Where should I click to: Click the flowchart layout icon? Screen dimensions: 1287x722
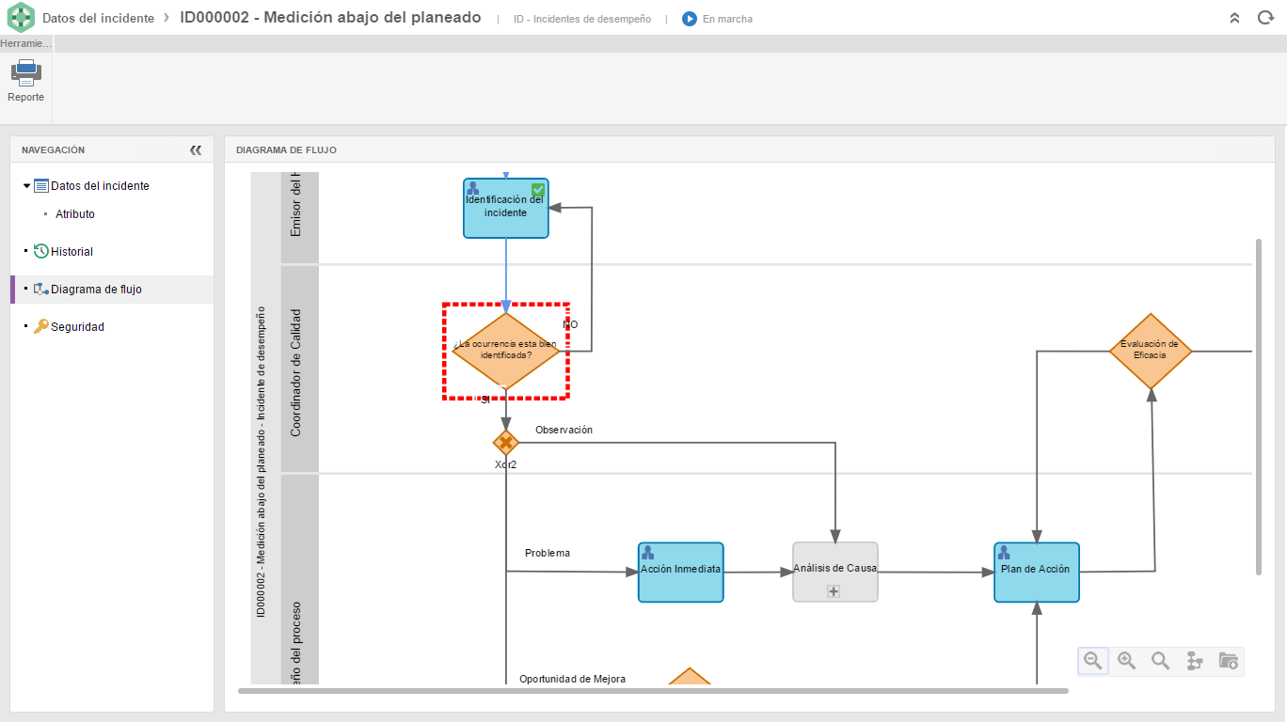pyautogui.click(x=1195, y=661)
